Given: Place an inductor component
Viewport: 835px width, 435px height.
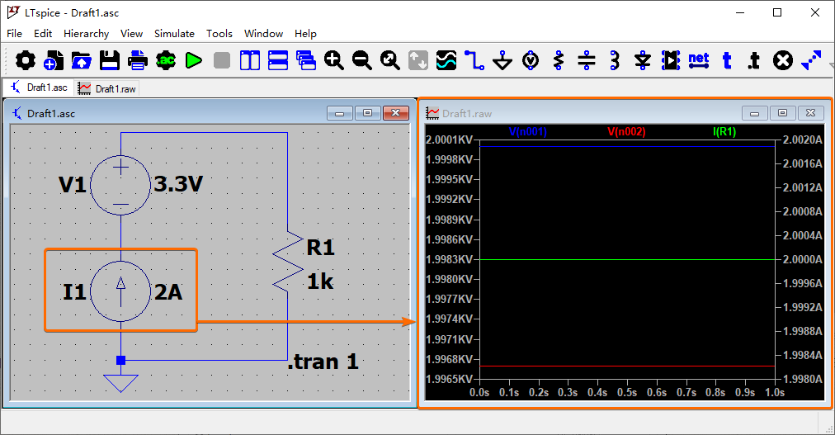Looking at the screenshot, I should 615,61.
